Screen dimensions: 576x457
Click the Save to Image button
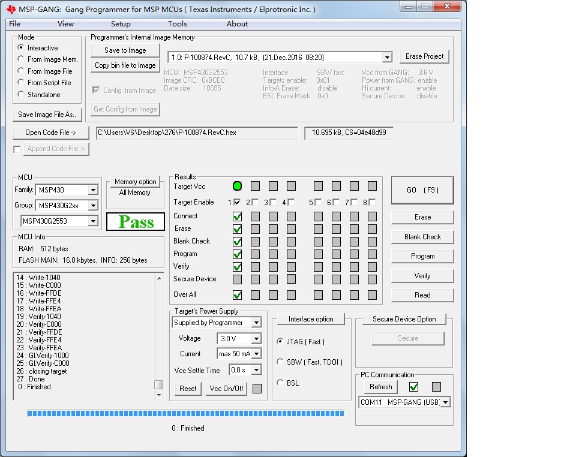[x=125, y=50]
